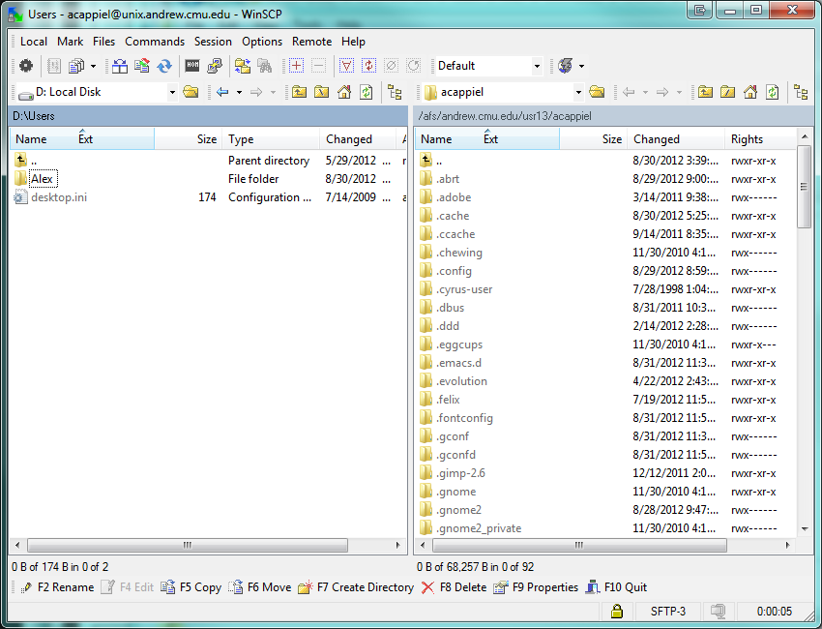Open the Session menu
This screenshot has width=822, height=629.
pos(213,42)
